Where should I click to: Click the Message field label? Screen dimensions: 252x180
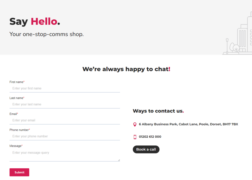coord(16,146)
